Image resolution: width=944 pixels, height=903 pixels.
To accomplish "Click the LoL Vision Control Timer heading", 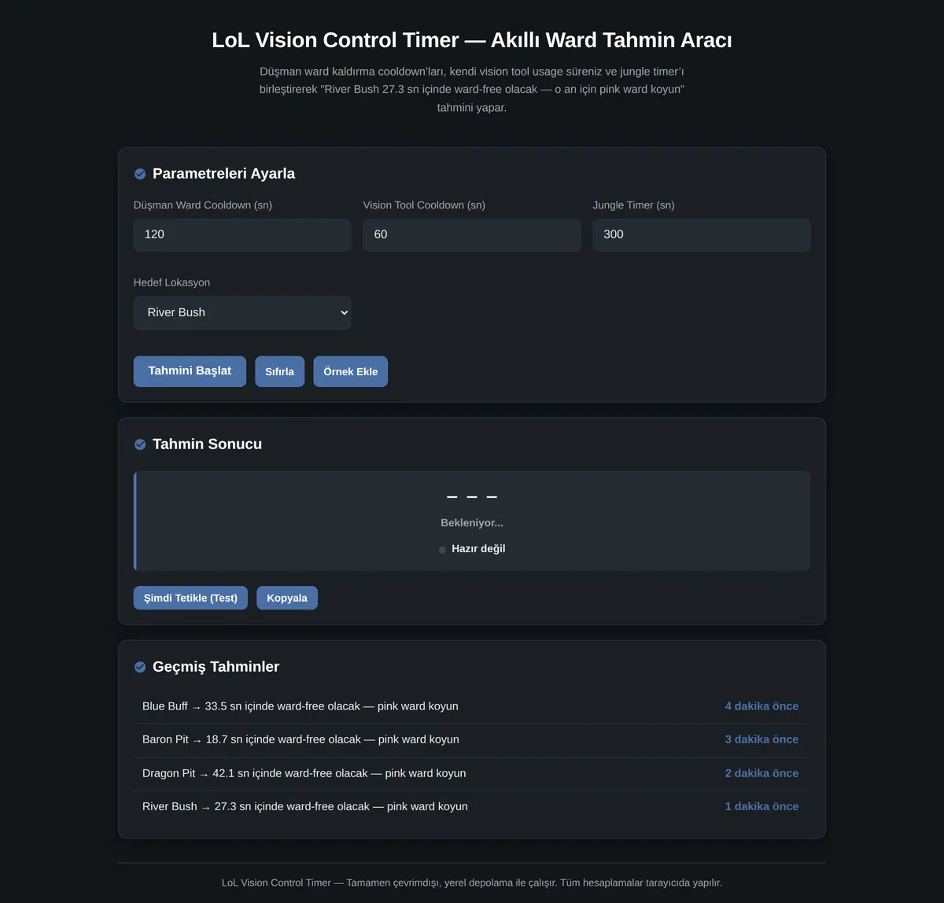I will point(472,40).
